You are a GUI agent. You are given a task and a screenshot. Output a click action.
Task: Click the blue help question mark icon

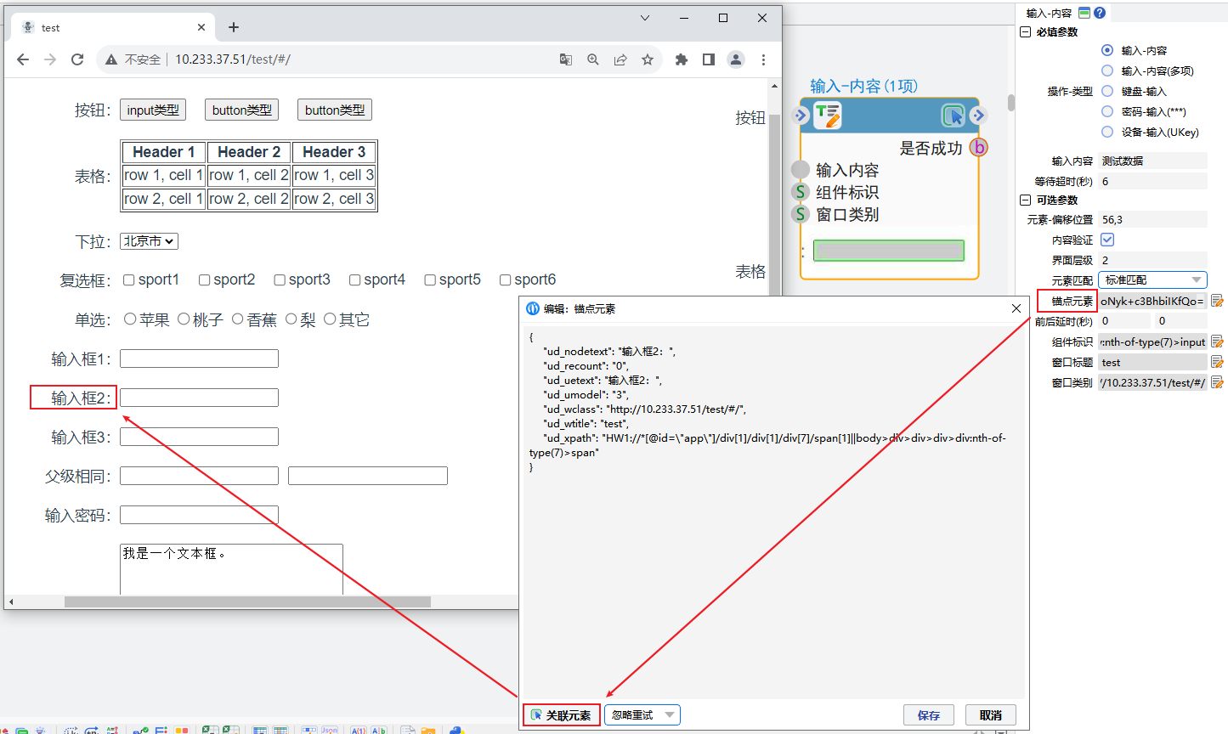(x=1100, y=13)
